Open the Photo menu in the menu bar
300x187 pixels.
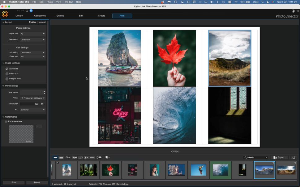pos(49,2)
